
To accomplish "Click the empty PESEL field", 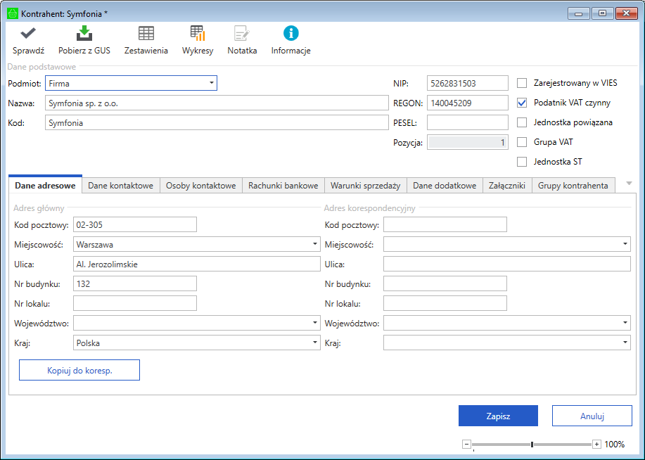I will click(x=468, y=122).
